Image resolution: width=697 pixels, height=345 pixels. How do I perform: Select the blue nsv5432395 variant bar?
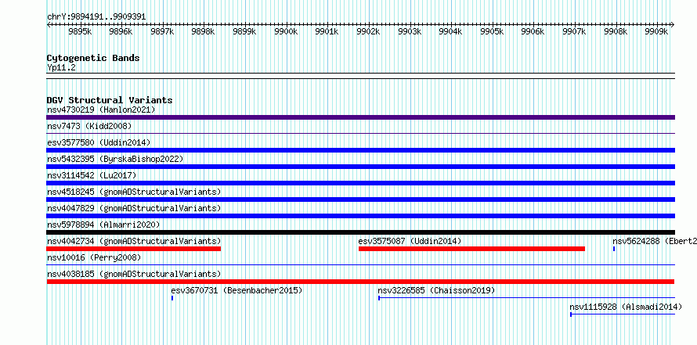click(x=360, y=167)
